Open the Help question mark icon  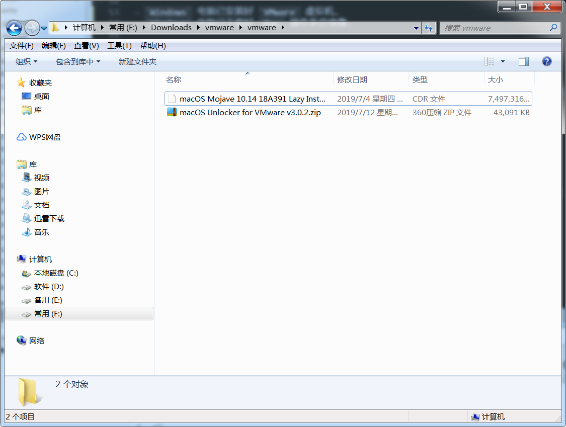546,61
